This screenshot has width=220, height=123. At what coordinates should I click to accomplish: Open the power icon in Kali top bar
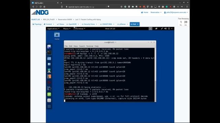(x=169, y=29)
